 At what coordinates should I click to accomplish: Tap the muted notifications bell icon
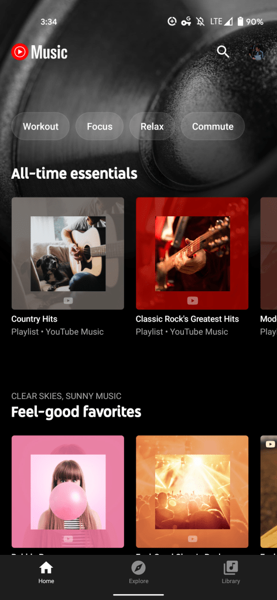click(200, 22)
